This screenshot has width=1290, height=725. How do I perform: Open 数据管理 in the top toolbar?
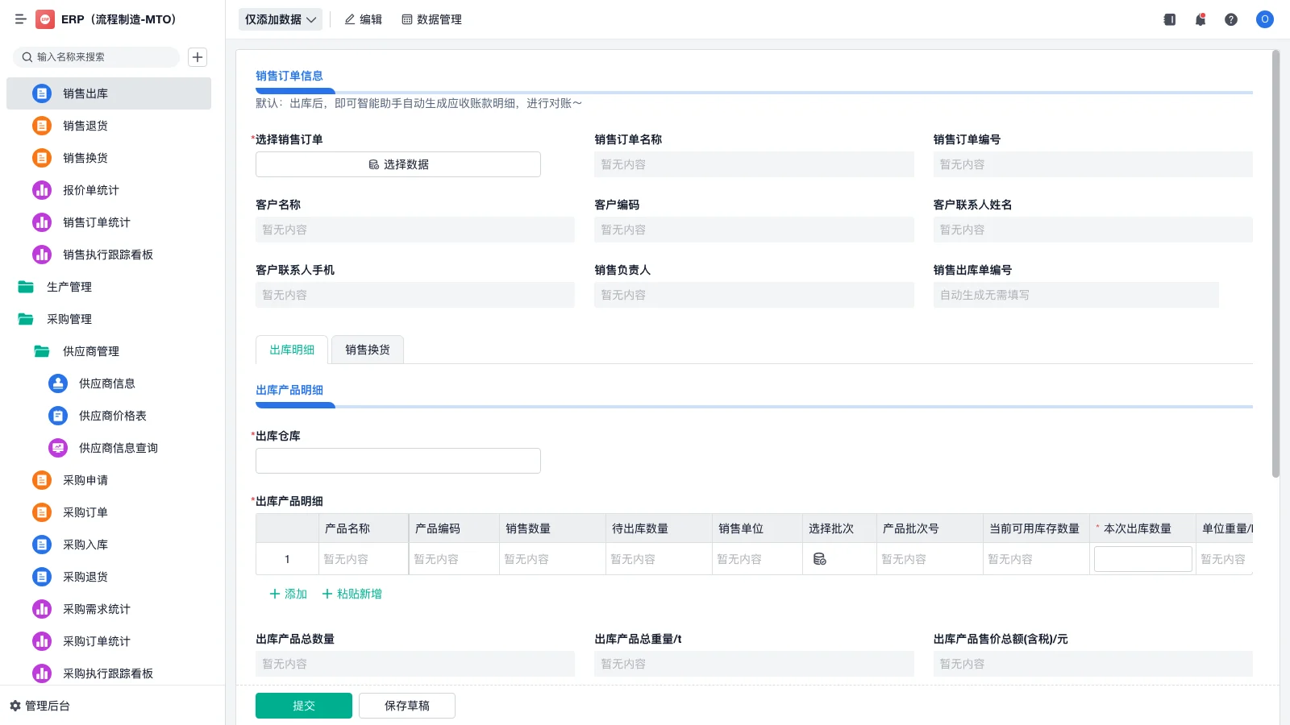(432, 19)
